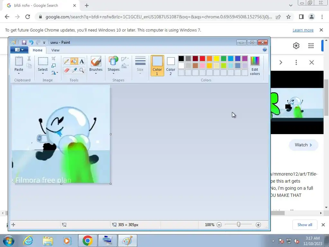This screenshot has width=329, height=247.
Task: Open Internet Explorer from taskbar
Action: 28,241
